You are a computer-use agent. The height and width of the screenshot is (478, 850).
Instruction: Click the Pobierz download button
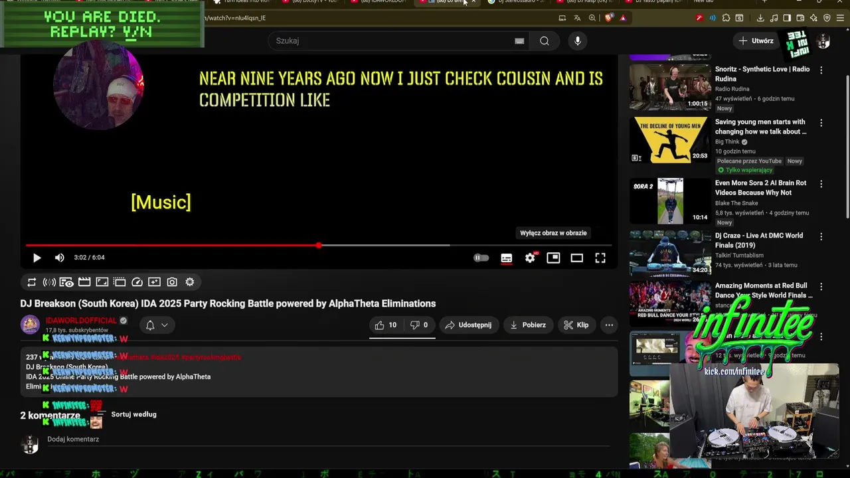click(528, 325)
